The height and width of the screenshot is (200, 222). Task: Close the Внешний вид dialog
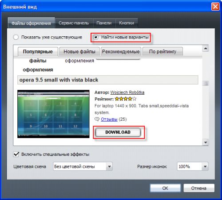pos(215,7)
